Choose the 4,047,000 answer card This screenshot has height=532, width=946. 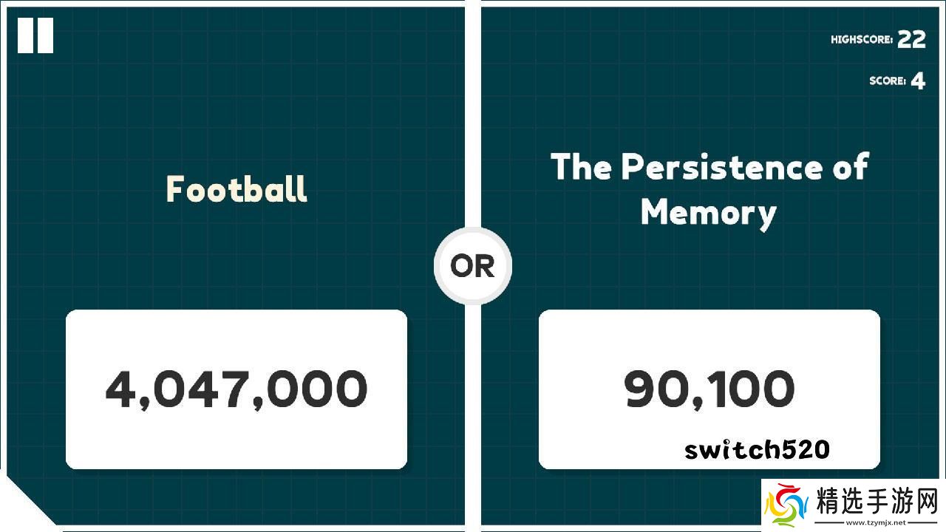(x=236, y=389)
